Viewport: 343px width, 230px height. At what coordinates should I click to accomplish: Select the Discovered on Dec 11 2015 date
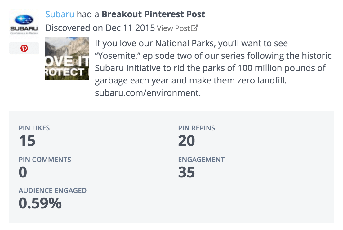pyautogui.click(x=100, y=28)
